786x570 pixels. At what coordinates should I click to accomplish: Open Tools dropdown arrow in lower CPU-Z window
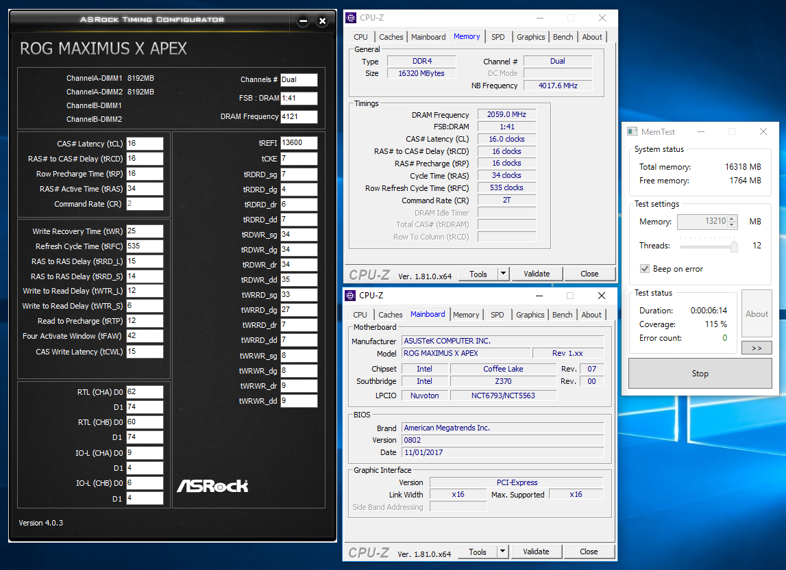503,552
